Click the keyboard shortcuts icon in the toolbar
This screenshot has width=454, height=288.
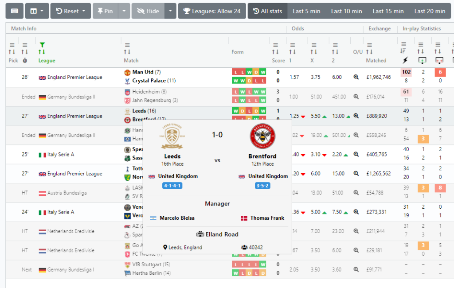click(14, 11)
